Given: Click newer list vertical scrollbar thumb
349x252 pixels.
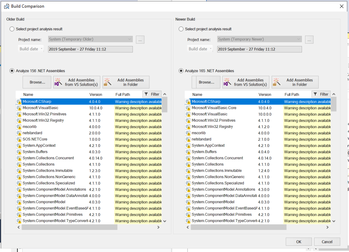Looking at the screenshot, I should 334,104.
